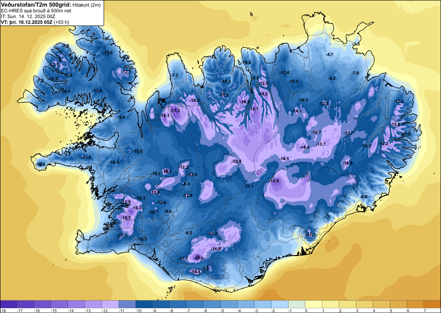The height and width of the screenshot is (313, 441).
Task: Select the -10.8 temperature value
Action: click(x=97, y=91)
